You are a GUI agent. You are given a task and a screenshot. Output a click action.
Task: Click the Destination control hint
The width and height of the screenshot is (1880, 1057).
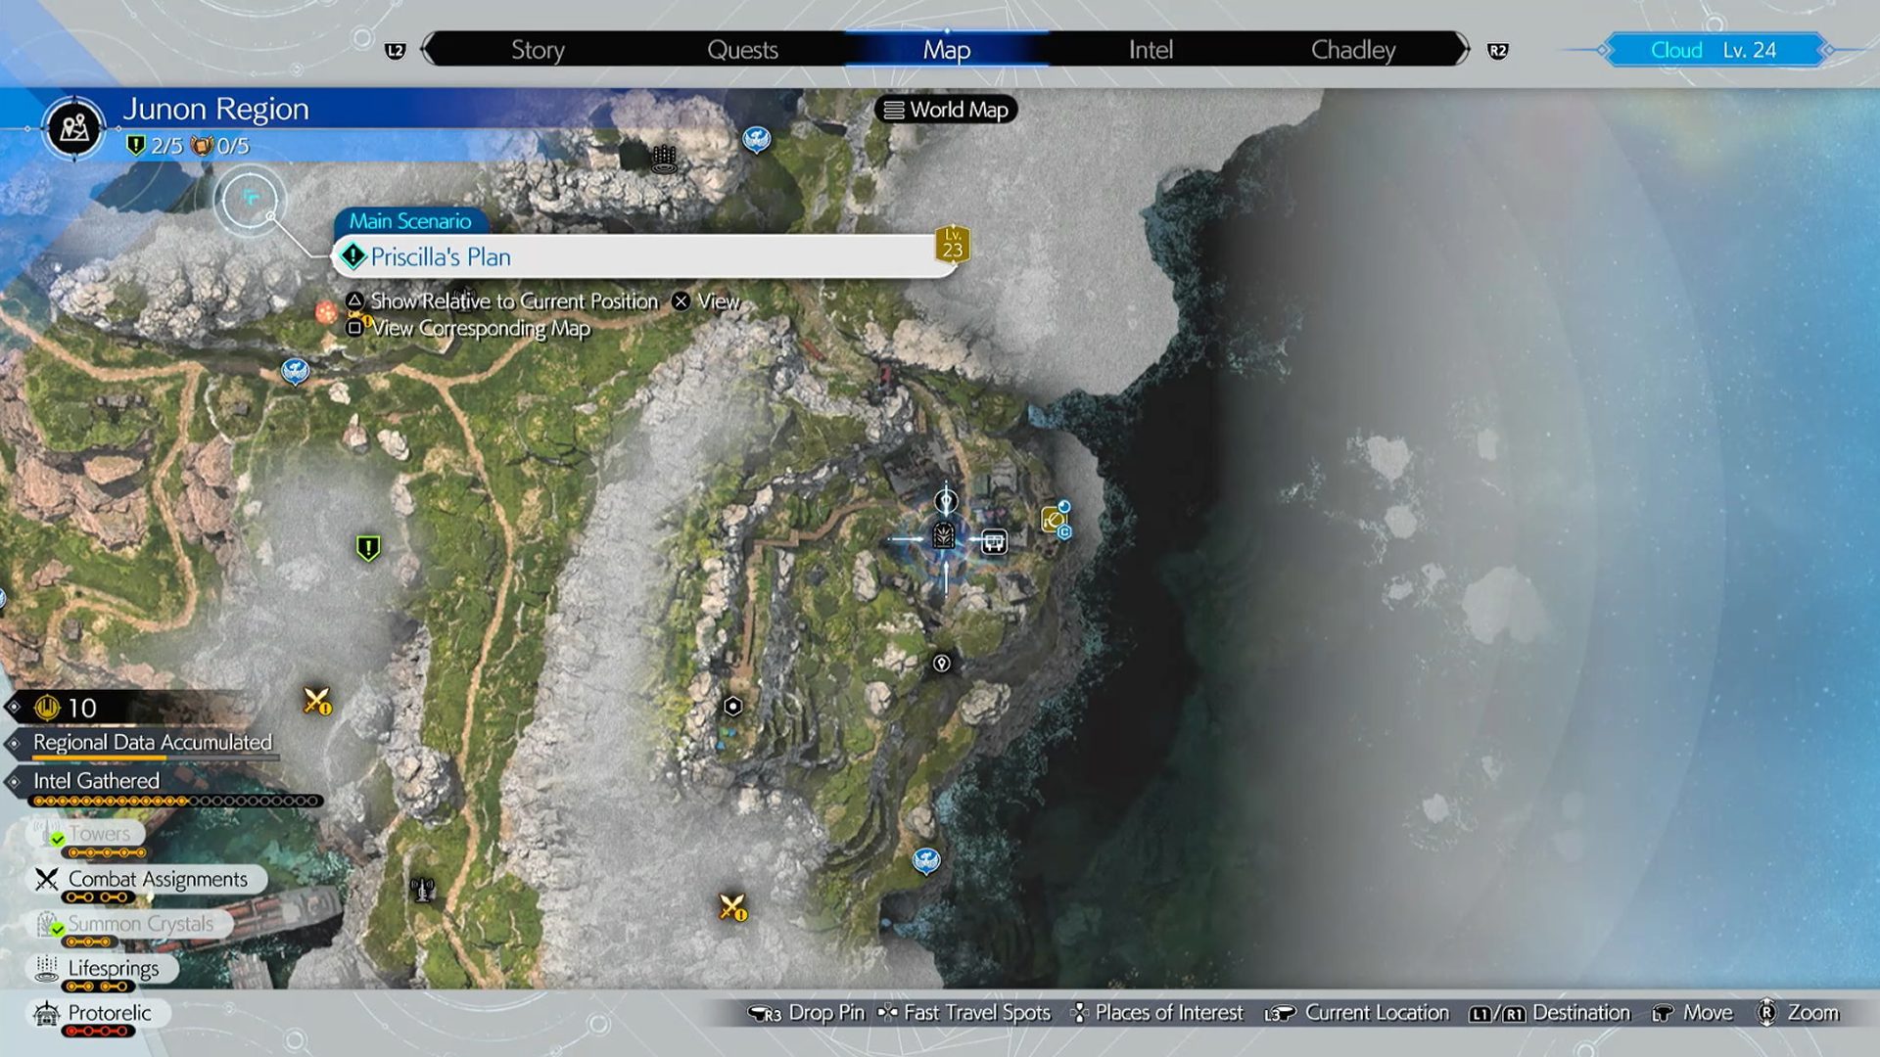pos(1550,1013)
